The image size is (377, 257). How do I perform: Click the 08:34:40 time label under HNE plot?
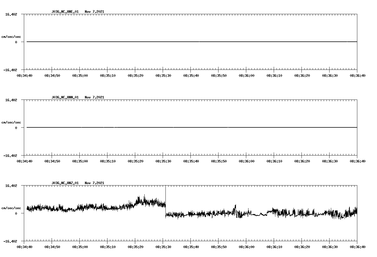click(24, 76)
